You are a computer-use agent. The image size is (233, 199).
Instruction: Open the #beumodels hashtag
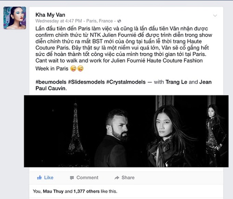pyautogui.click(x=51, y=82)
